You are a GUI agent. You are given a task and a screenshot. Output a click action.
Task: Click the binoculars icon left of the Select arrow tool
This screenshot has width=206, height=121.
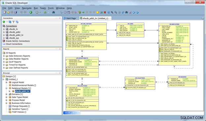53,12
